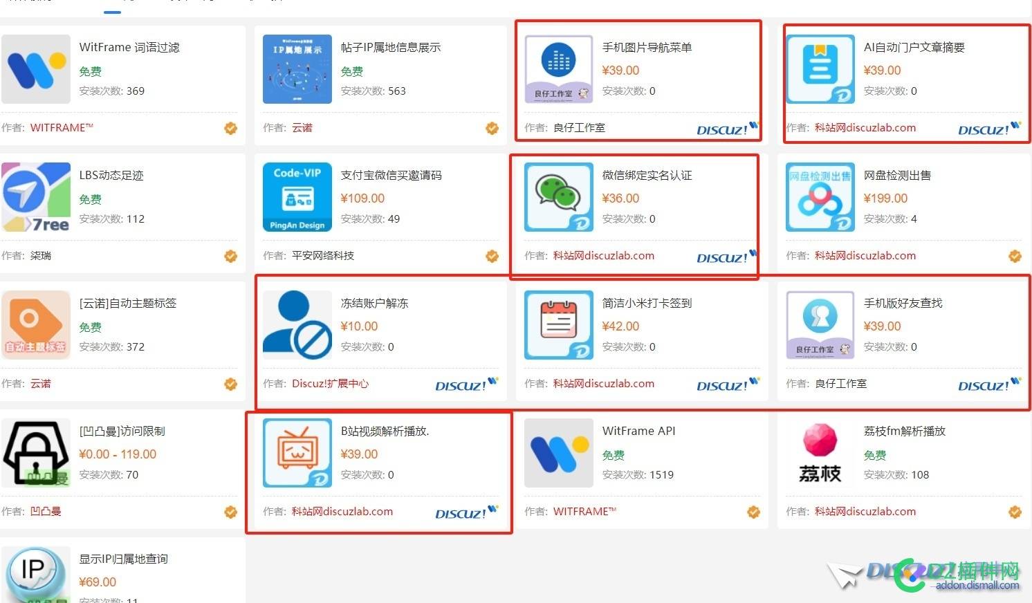The height and width of the screenshot is (603, 1032).
Task: Open the 帖子IP属地信息展示 title link
Action: coord(391,47)
